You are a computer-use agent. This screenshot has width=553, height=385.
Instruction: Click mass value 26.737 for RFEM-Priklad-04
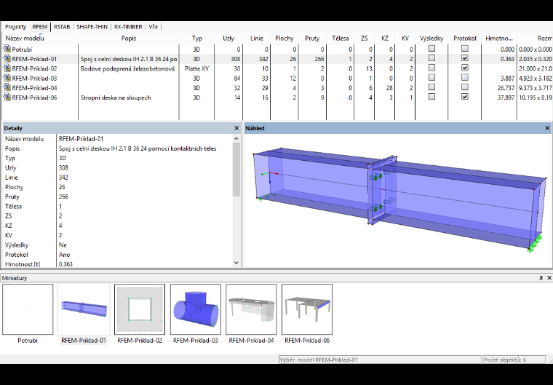coord(506,88)
